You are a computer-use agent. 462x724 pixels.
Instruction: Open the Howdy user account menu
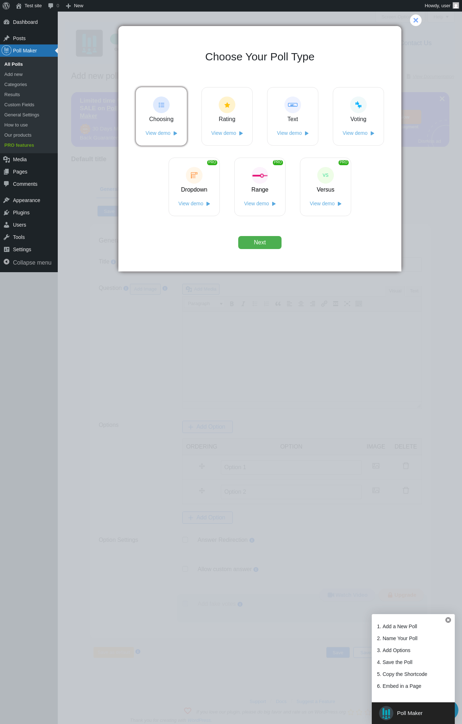(x=441, y=6)
